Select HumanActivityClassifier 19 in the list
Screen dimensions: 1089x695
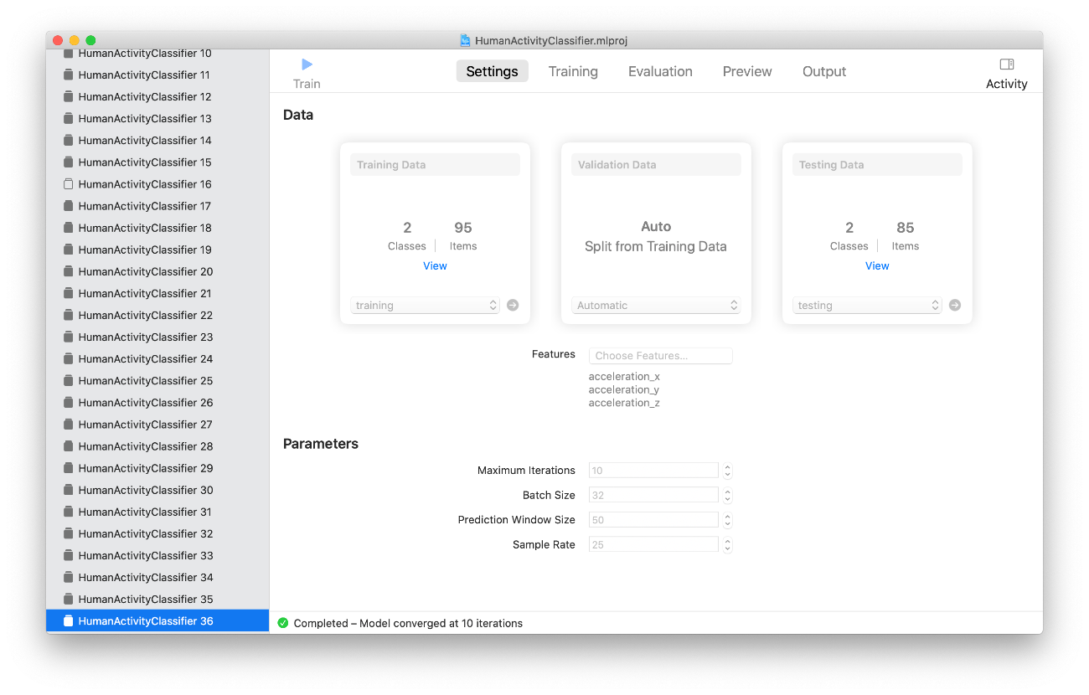(x=157, y=250)
